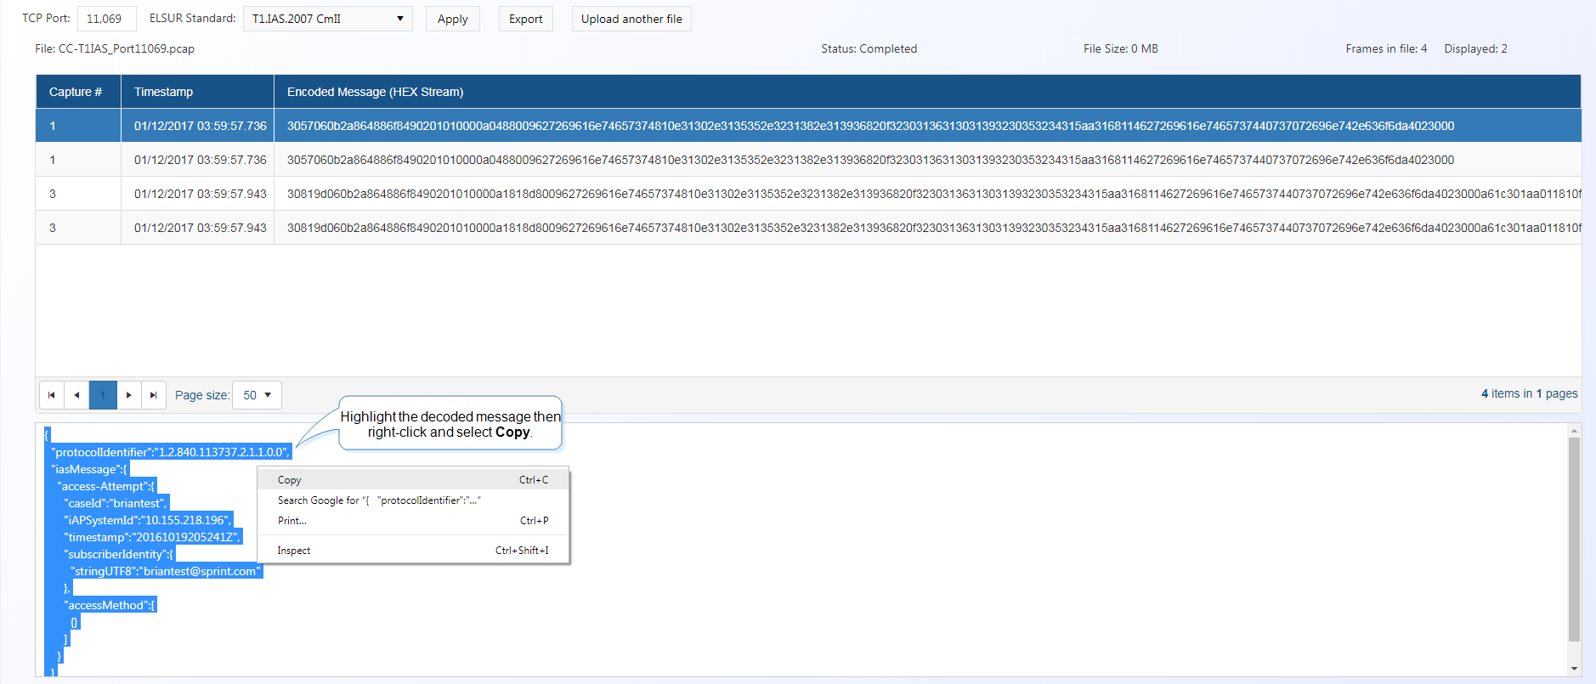The image size is (1596, 684).
Task: Click Search Google for context menu entry
Action: 379,500
